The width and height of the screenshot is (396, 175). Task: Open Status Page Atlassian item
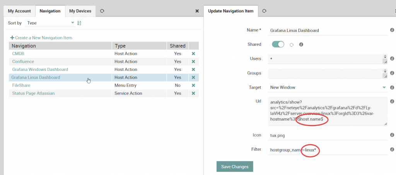pyautogui.click(x=33, y=93)
